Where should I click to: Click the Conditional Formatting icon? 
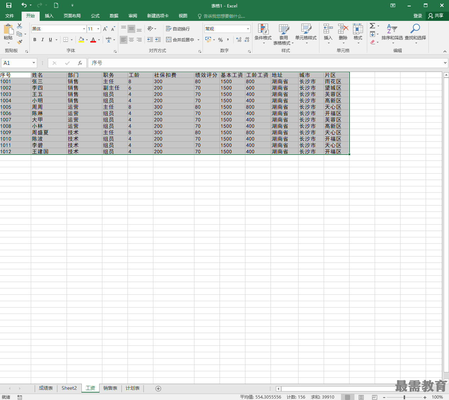(263, 29)
